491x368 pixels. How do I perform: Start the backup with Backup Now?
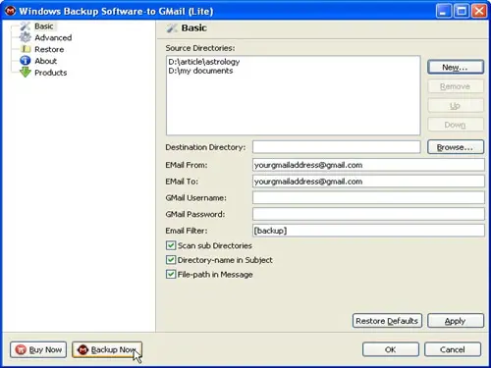107,349
